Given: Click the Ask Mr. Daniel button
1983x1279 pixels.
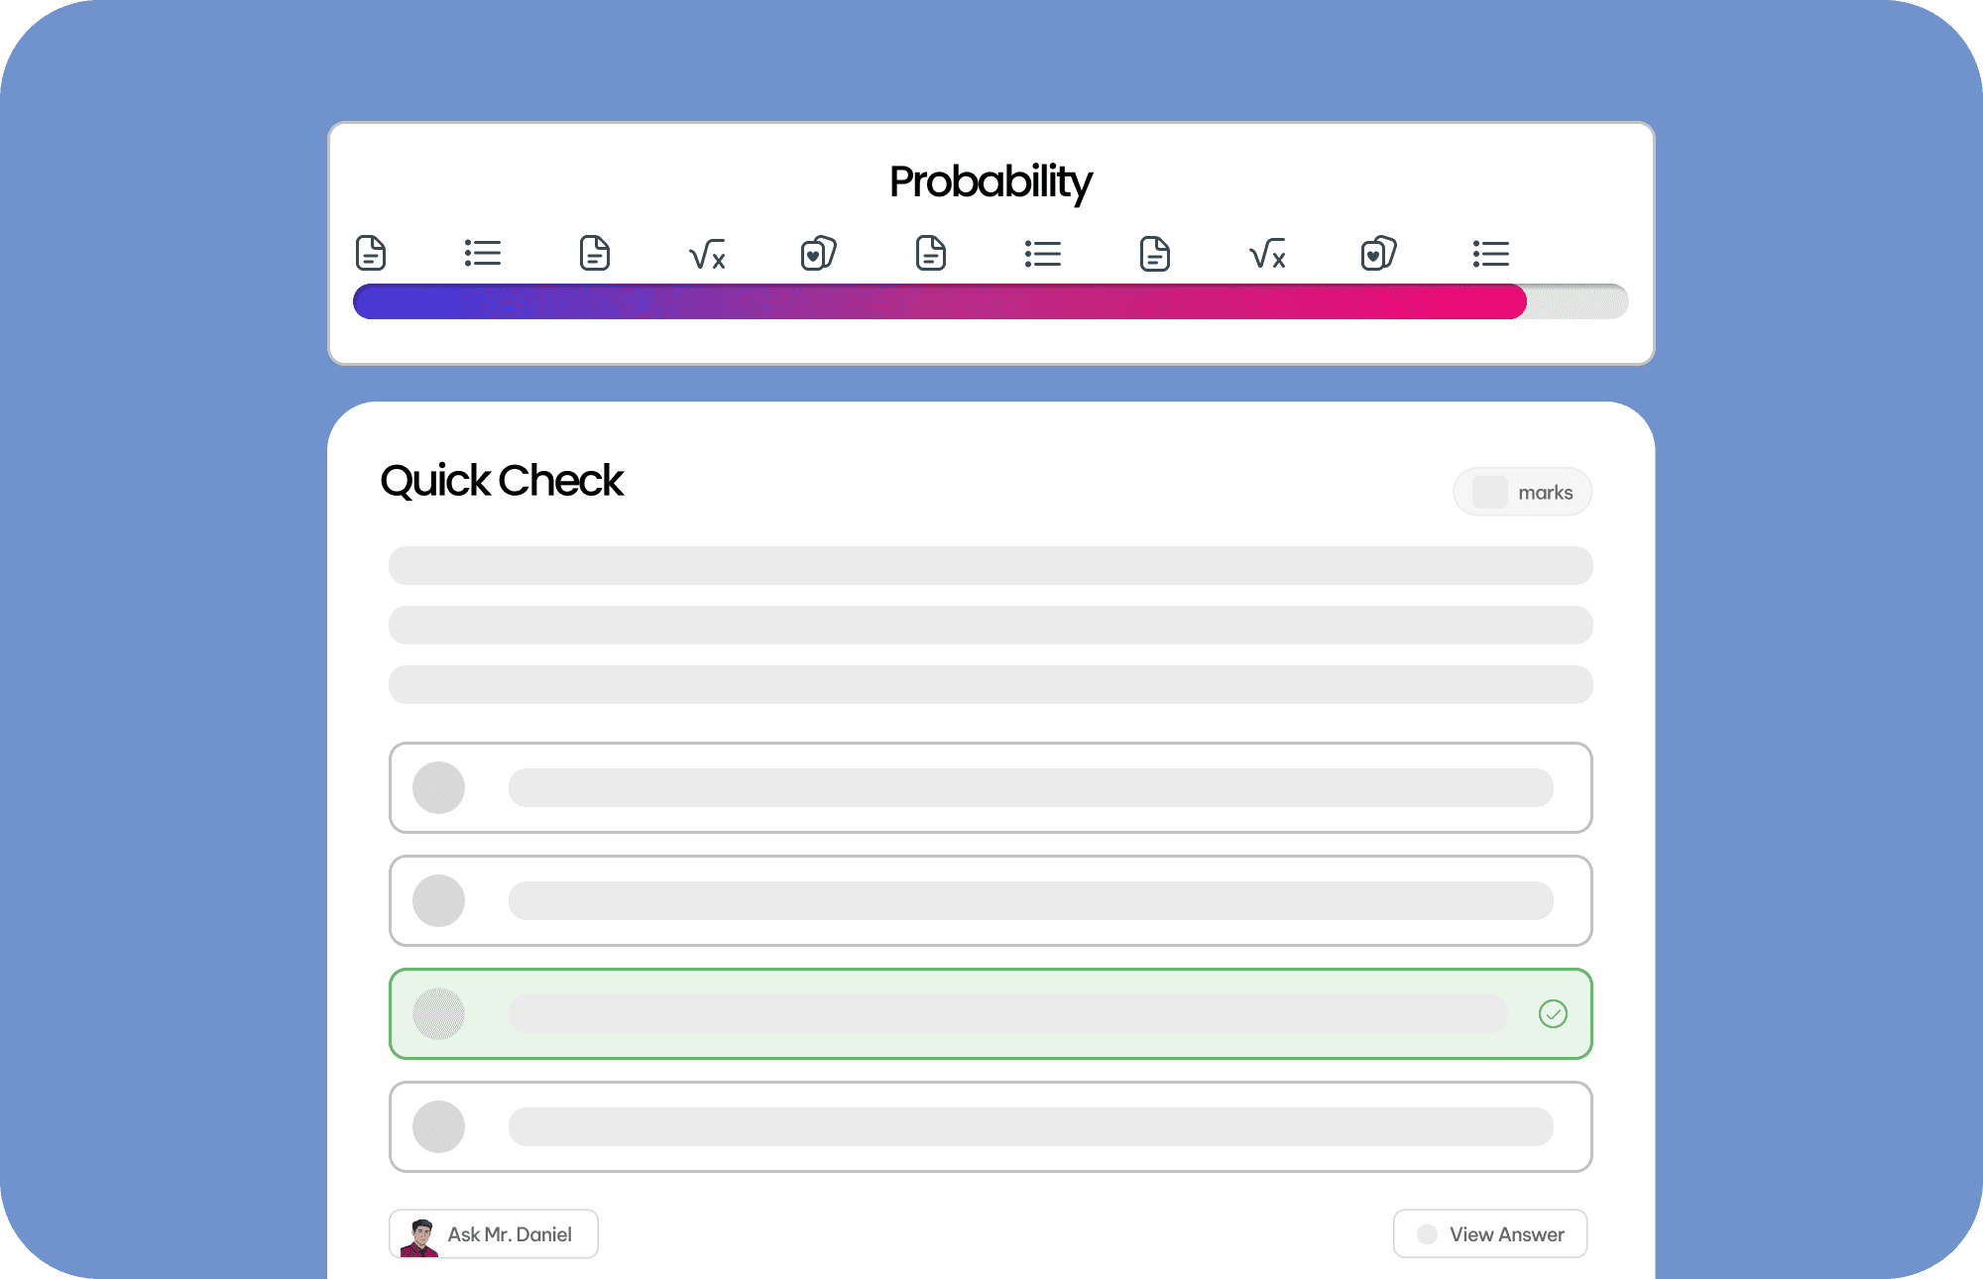Looking at the screenshot, I should pos(493,1233).
